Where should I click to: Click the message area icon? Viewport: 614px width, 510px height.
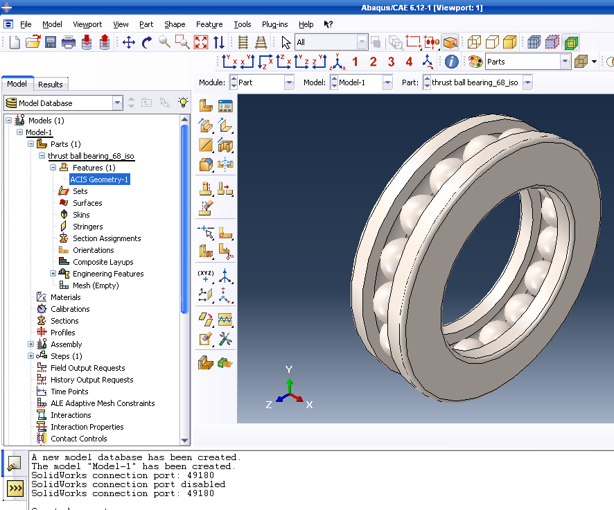point(15,464)
